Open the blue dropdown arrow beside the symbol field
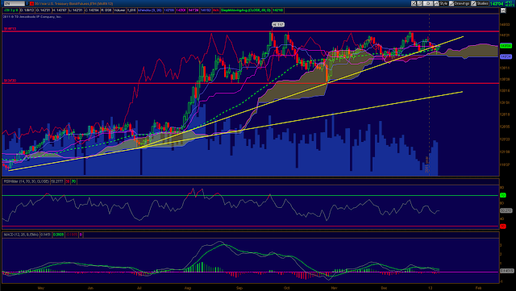The height and width of the screenshot is (291, 516). (x=27, y=3)
